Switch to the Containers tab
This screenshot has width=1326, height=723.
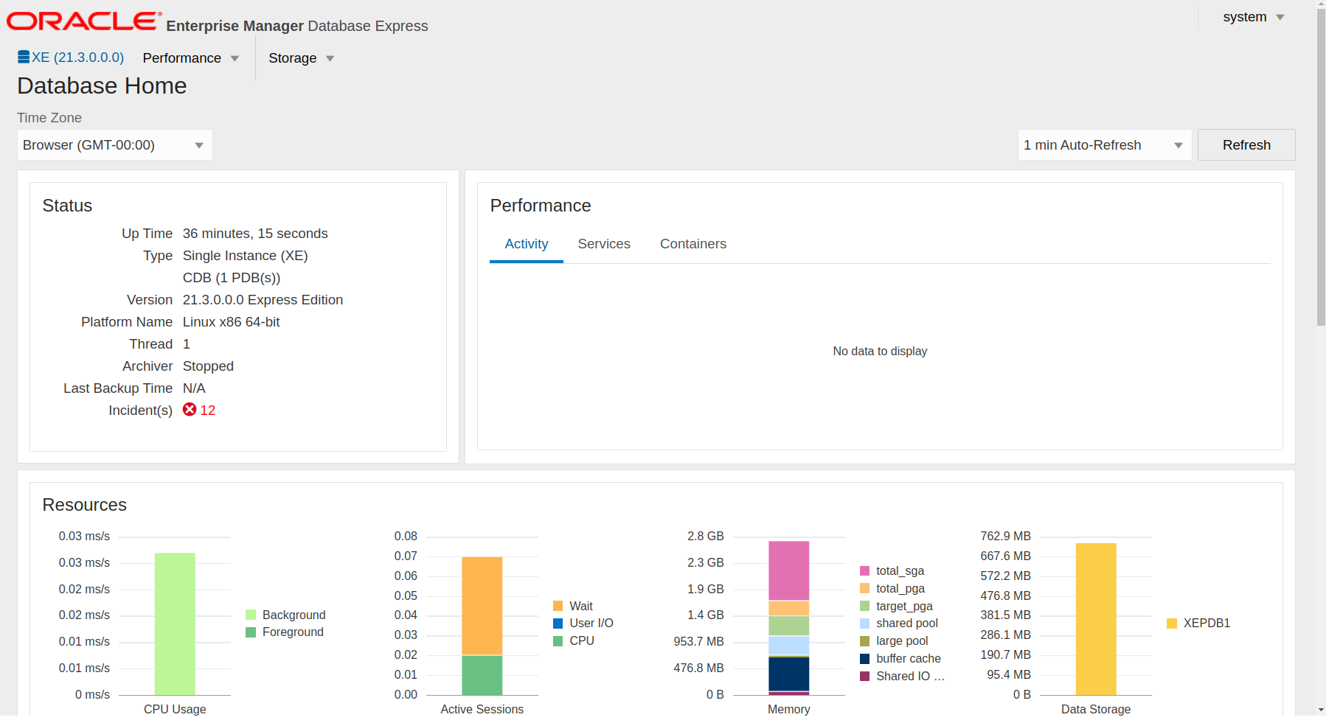tap(692, 244)
